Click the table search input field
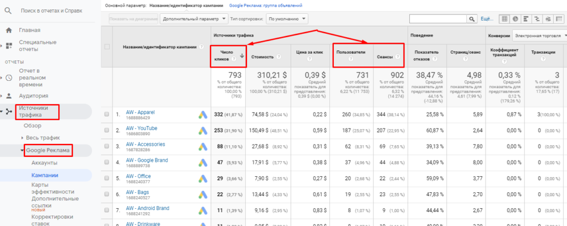The width and height of the screenshot is (567, 226). point(437,19)
